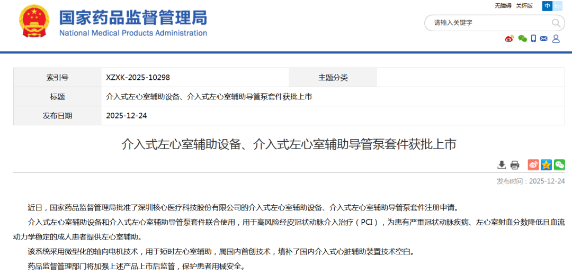The width and height of the screenshot is (572, 275).
Task: Click the mobile phone icon in the header
Action: [533, 39]
